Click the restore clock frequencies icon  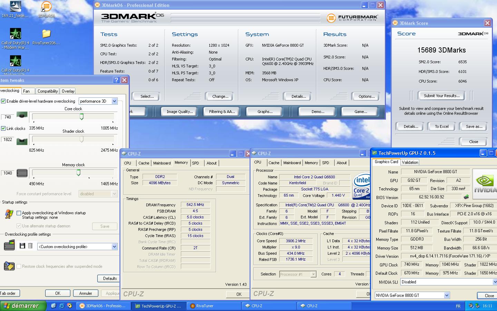coord(9,266)
